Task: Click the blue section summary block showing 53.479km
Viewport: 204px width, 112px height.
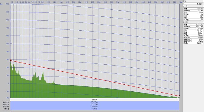Action: [x=95, y=106]
